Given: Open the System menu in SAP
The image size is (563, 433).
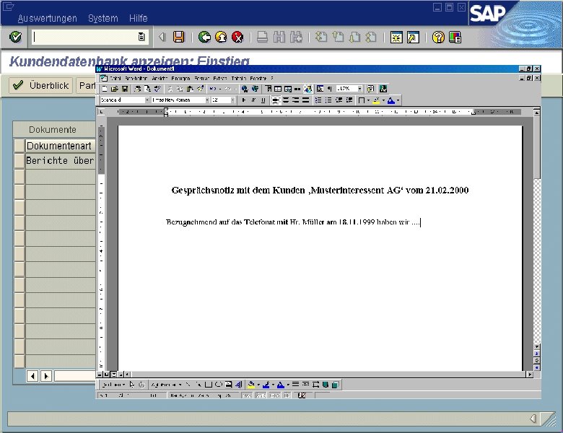Looking at the screenshot, I should pyautogui.click(x=103, y=18).
